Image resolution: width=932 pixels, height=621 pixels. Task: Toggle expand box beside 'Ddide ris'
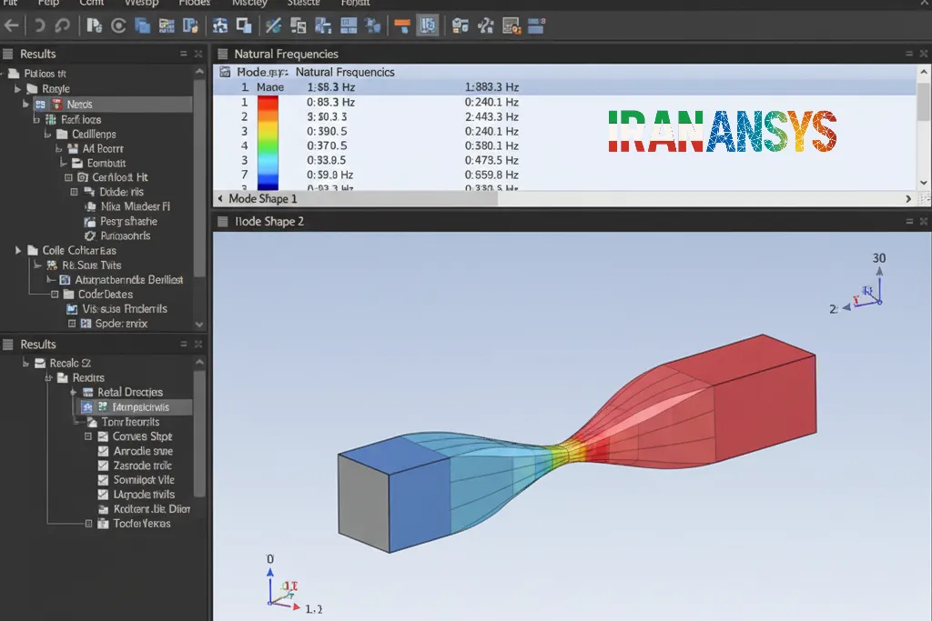coord(75,192)
